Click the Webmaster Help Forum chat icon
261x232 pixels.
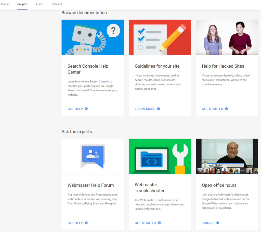93,156
